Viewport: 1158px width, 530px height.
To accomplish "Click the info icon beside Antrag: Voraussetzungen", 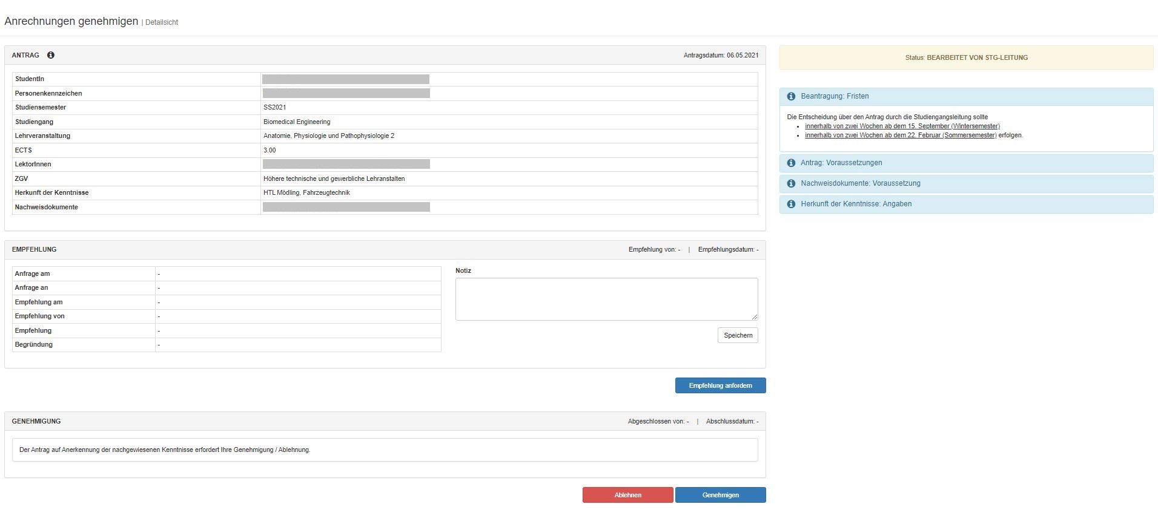I will pyautogui.click(x=791, y=163).
